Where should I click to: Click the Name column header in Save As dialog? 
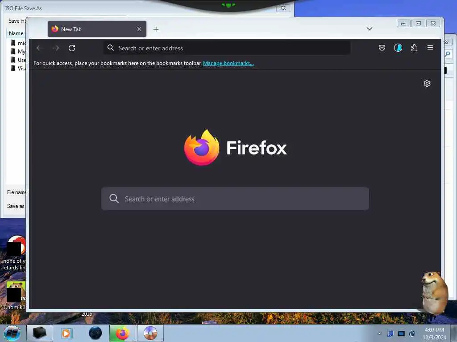[16, 33]
